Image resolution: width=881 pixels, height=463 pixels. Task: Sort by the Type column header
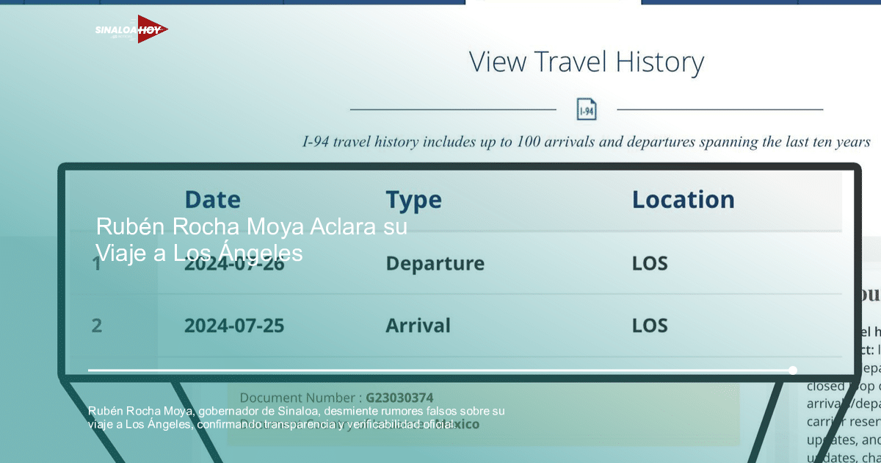pos(413,199)
